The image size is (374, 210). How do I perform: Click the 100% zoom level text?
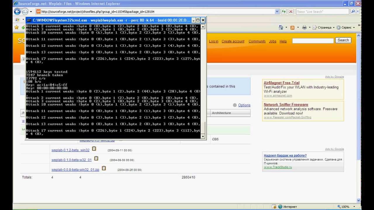click(x=345, y=207)
